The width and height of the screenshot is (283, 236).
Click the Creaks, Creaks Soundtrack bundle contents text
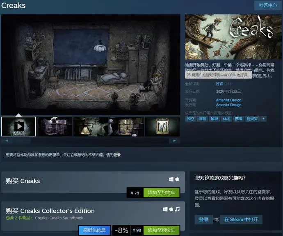pos(59,218)
